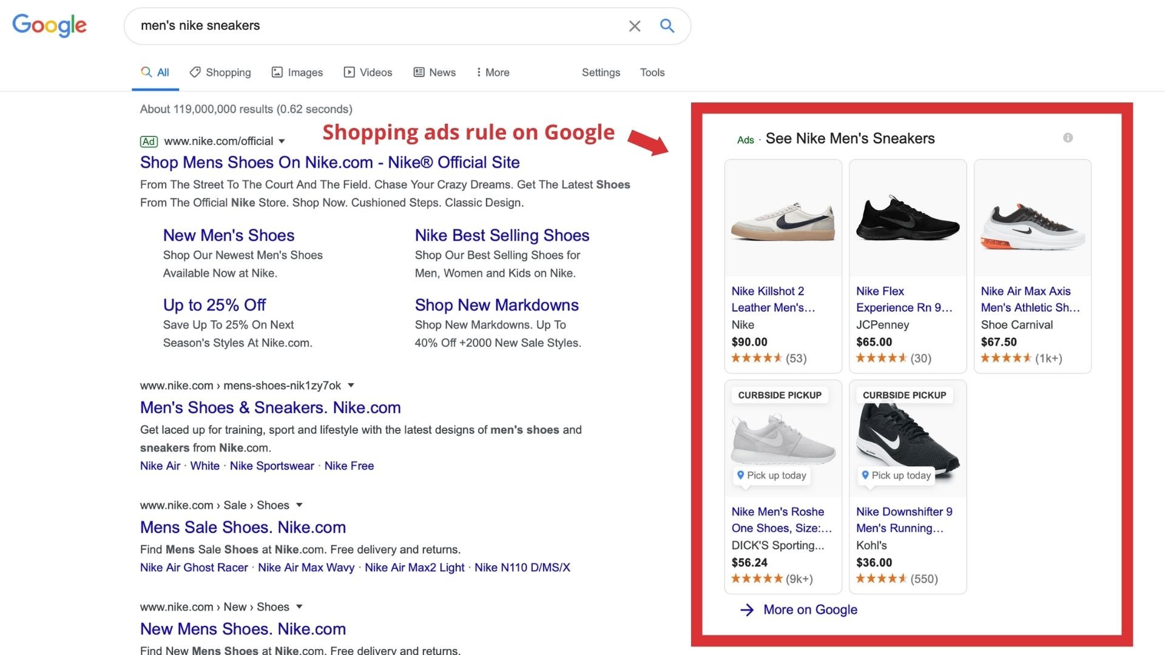Image resolution: width=1165 pixels, height=655 pixels.
Task: Click the Nike Air Max Axis shoe image
Action: click(x=1033, y=226)
